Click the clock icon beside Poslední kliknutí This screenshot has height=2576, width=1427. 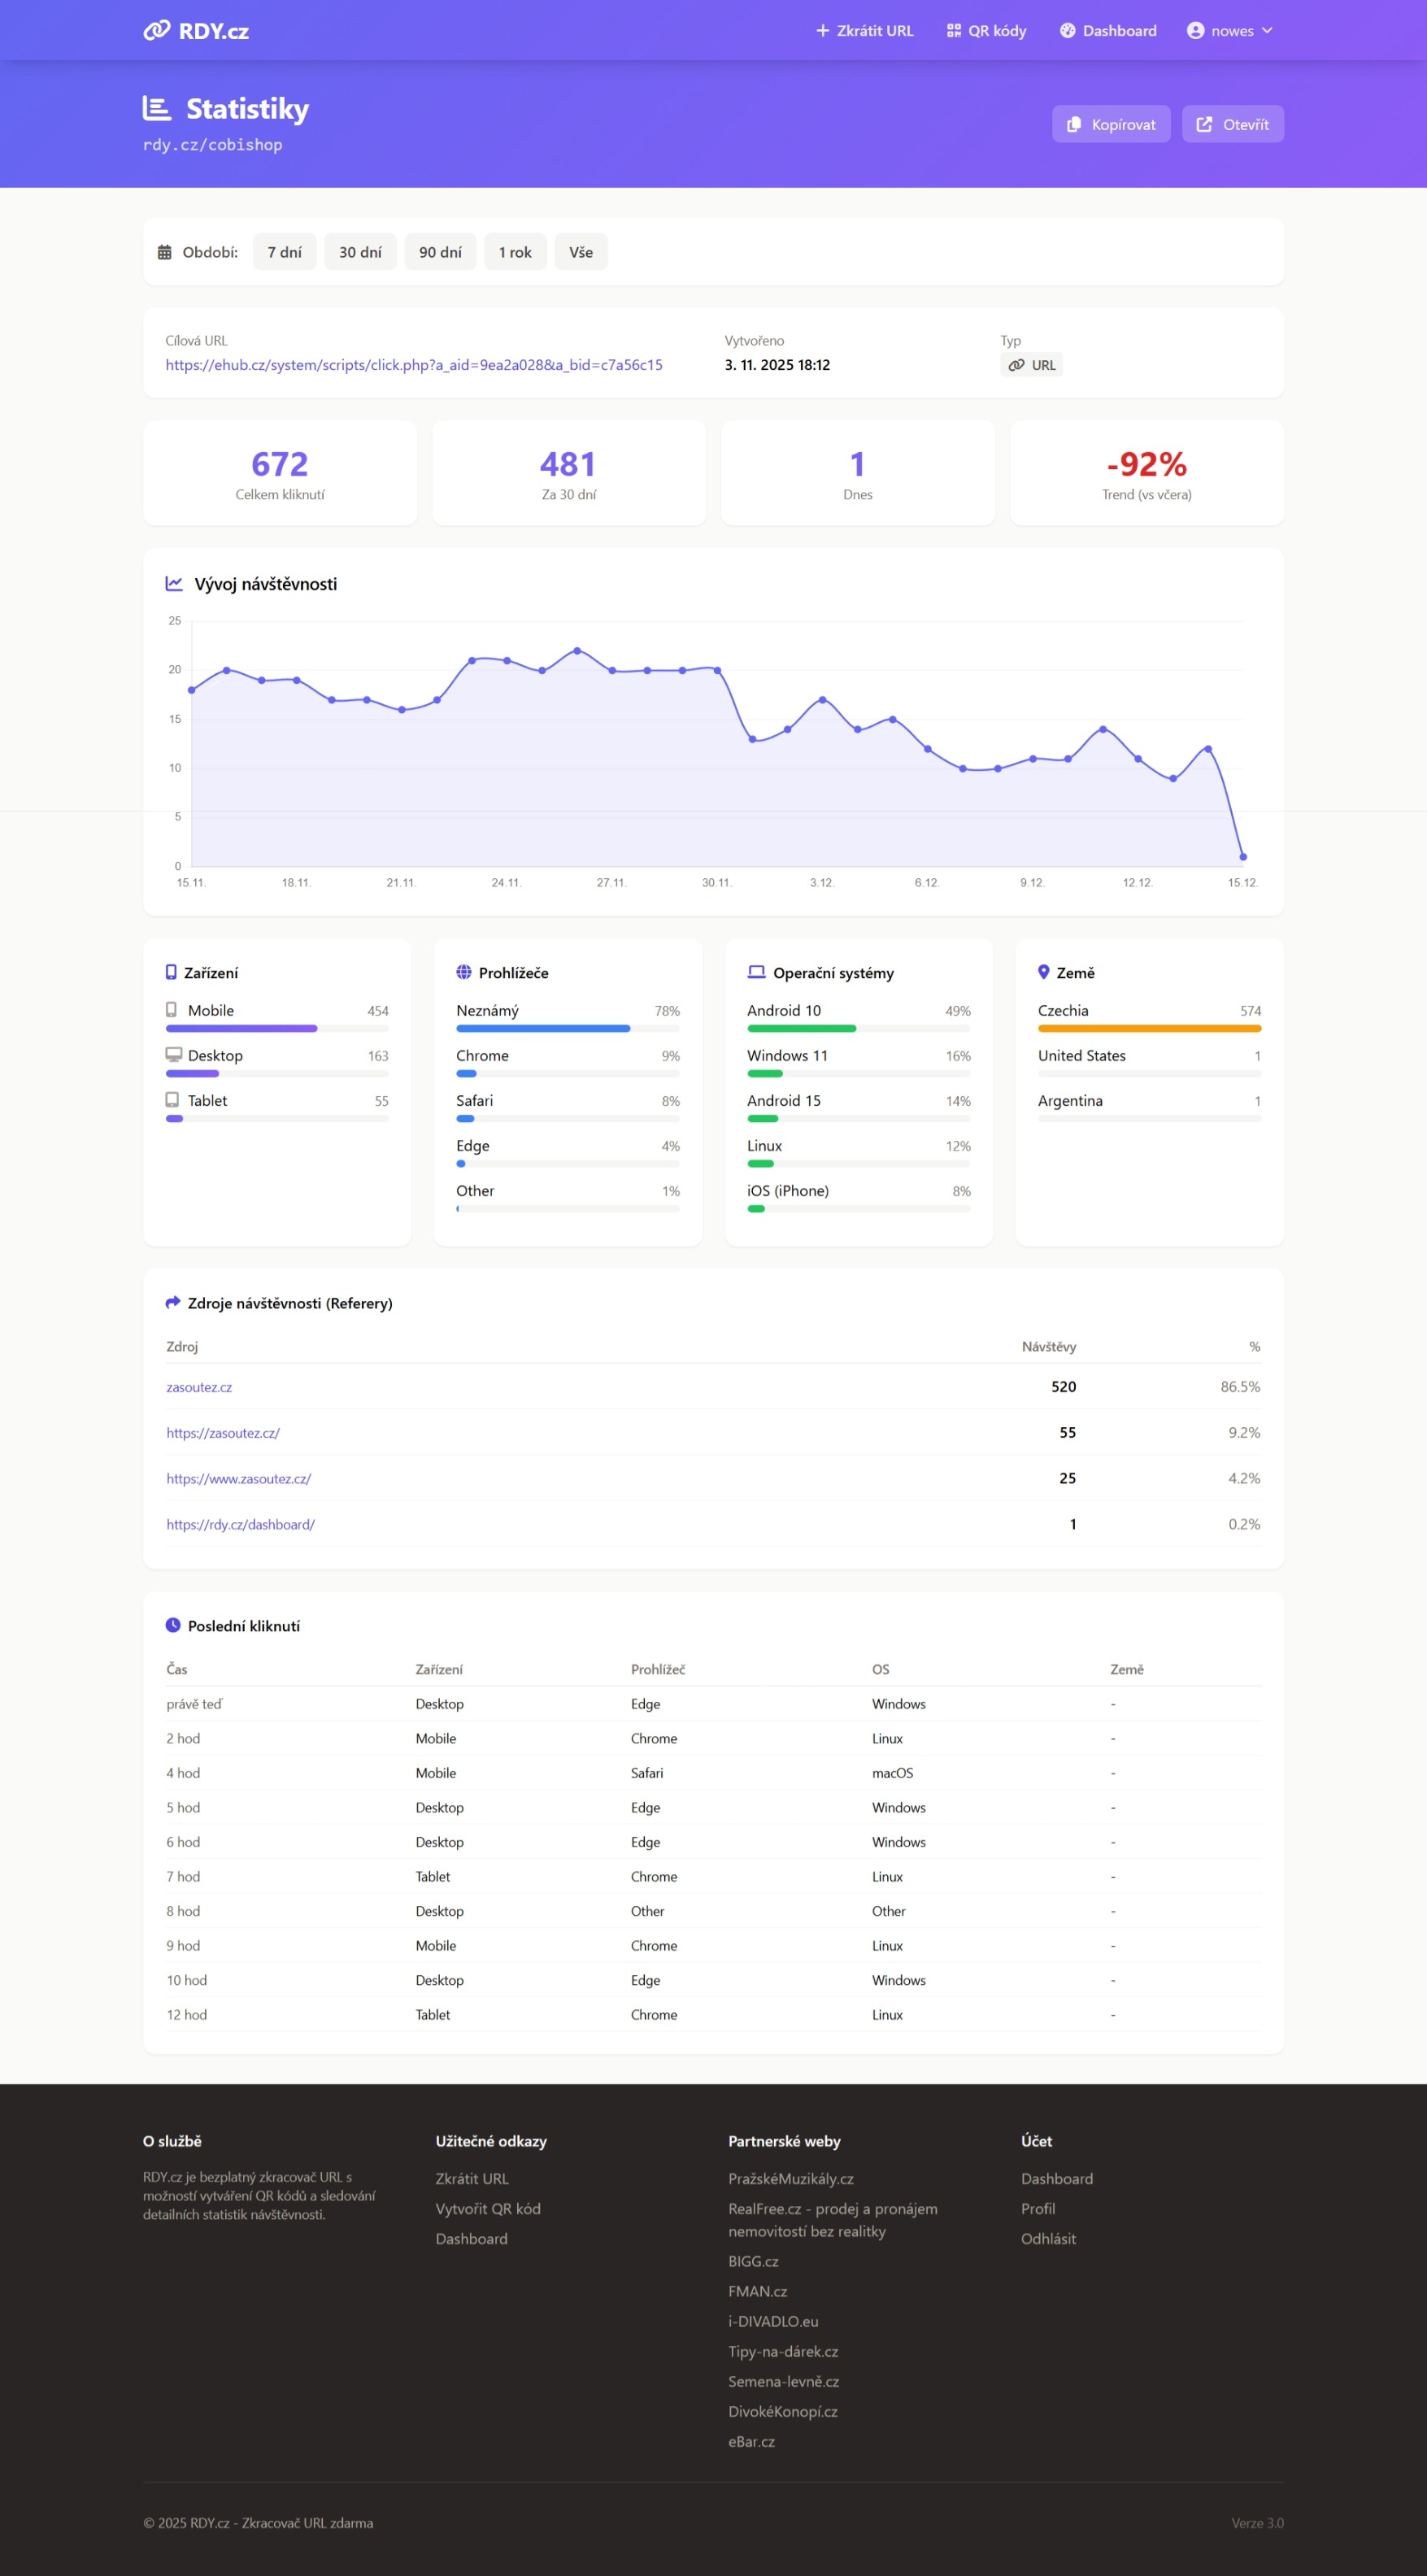(173, 1625)
